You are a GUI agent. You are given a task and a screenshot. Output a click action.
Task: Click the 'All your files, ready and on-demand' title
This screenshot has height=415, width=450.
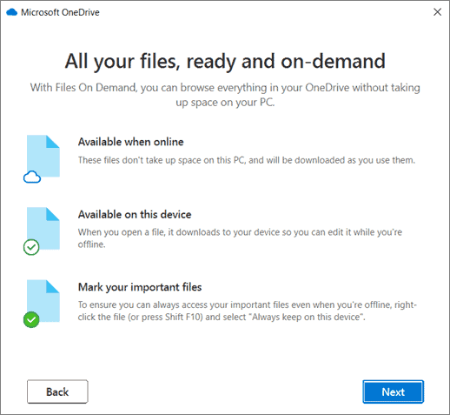(x=225, y=62)
